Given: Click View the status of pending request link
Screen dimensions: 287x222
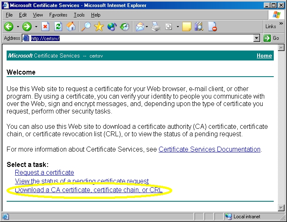Looking at the screenshot, I should click(x=82, y=181).
